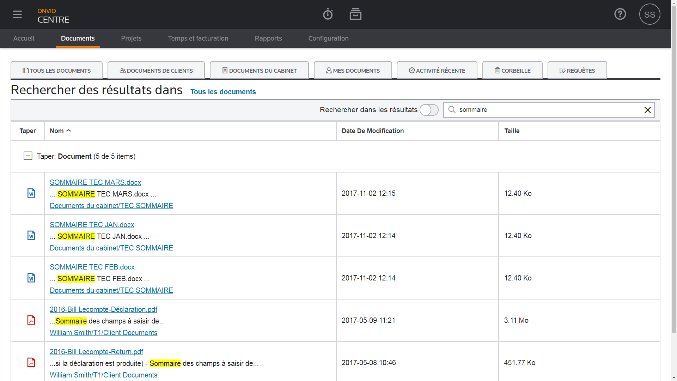Screen dimensions: 677x381
Task: Open the Corbeille tab
Action: click(512, 70)
